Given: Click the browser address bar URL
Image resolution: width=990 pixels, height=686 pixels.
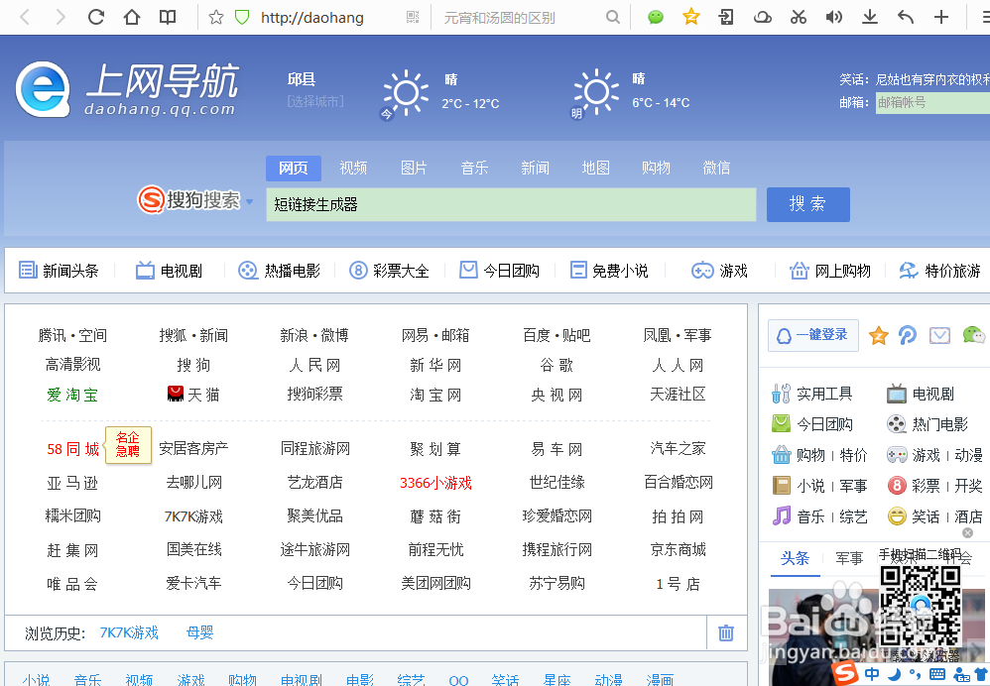Looking at the screenshot, I should click(311, 18).
